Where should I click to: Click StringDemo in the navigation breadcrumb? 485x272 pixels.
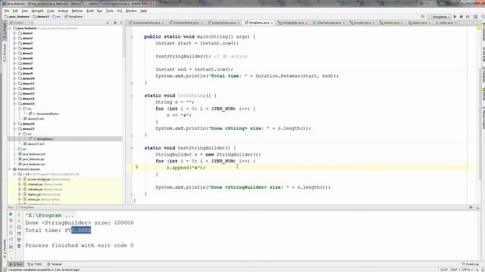pyautogui.click(x=74, y=17)
